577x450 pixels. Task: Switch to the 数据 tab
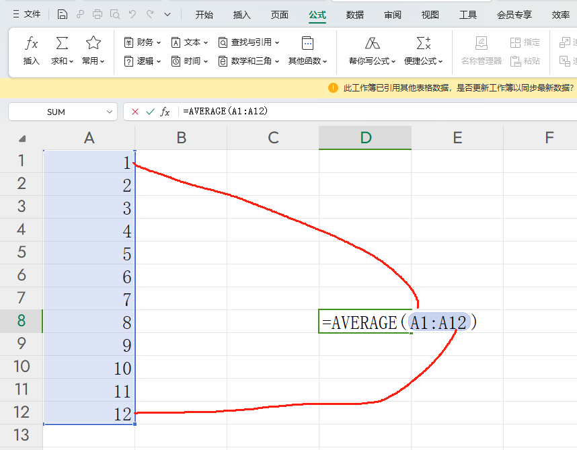pyautogui.click(x=355, y=15)
